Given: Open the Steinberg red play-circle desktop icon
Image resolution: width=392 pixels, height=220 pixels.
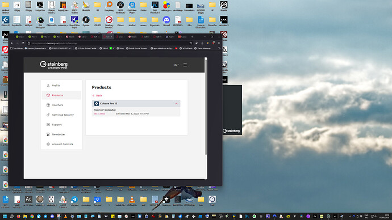Looking at the screenshot, I should coord(109,21).
